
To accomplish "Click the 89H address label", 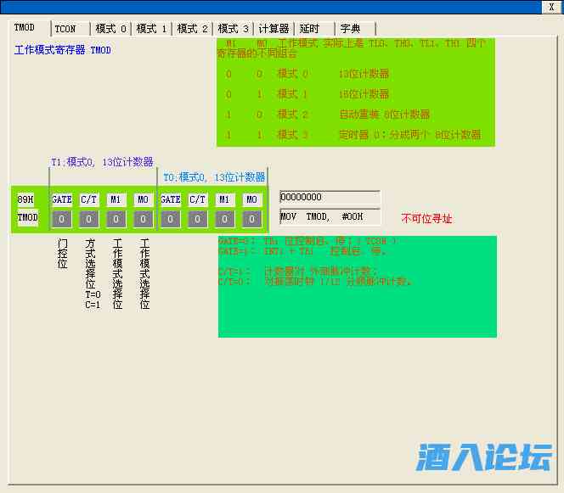I will (25, 199).
